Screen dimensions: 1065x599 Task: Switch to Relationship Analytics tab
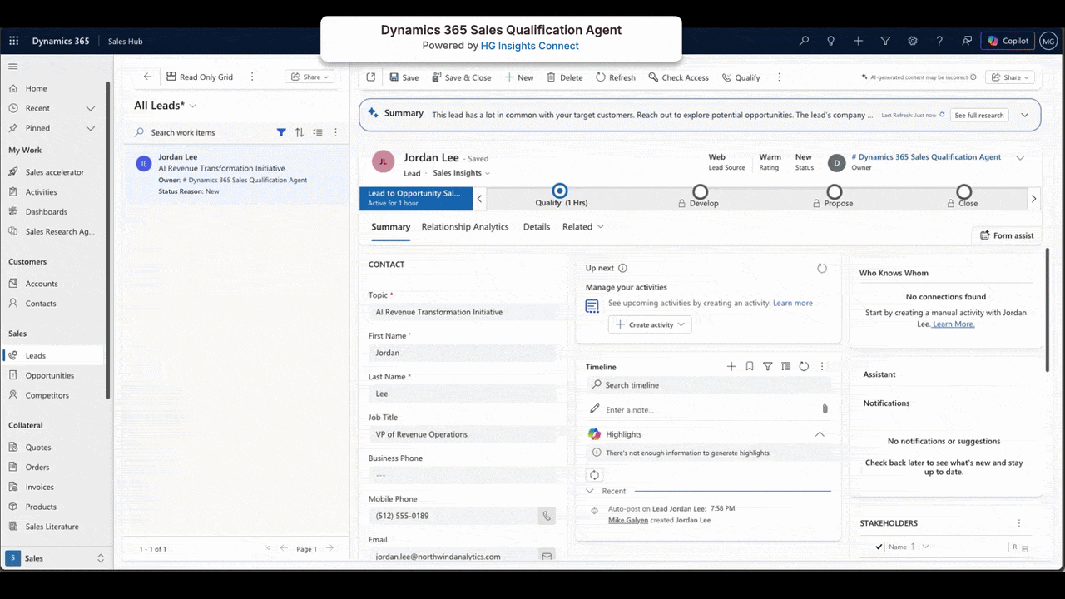click(x=465, y=226)
